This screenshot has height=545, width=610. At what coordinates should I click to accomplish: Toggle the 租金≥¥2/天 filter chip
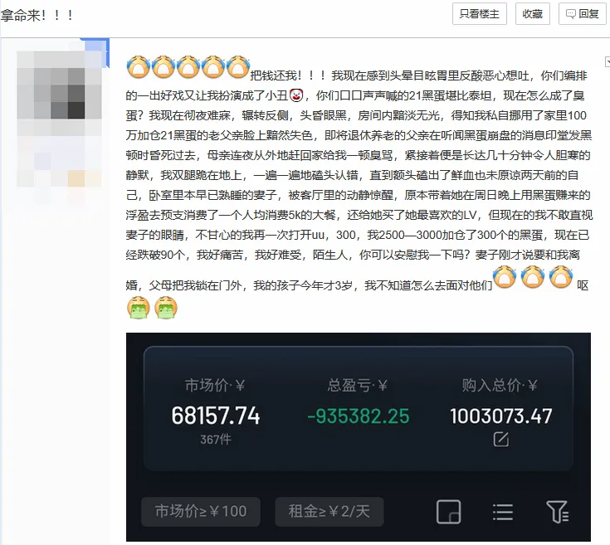pyautogui.click(x=329, y=511)
